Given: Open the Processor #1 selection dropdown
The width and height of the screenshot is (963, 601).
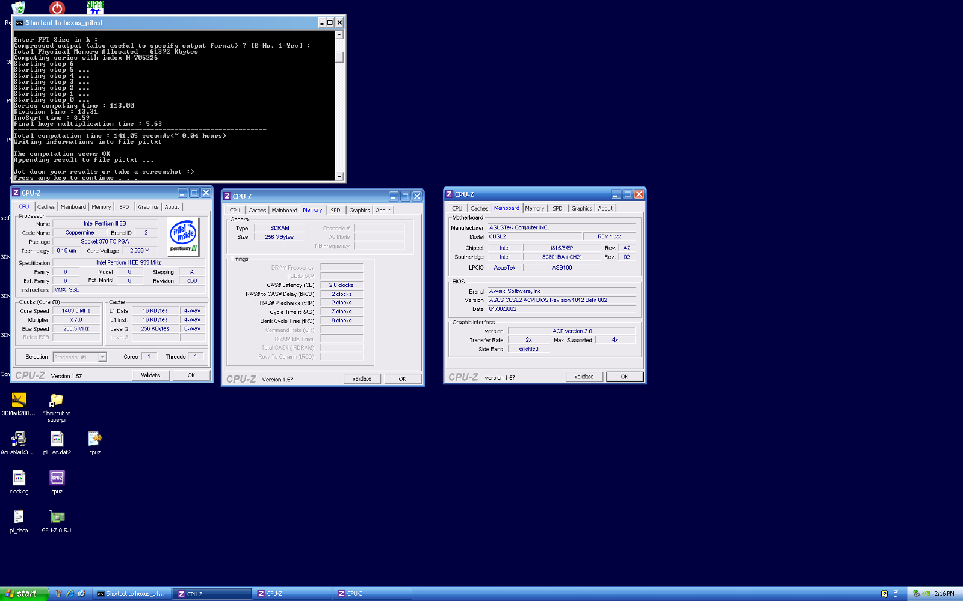Looking at the screenshot, I should coord(102,357).
